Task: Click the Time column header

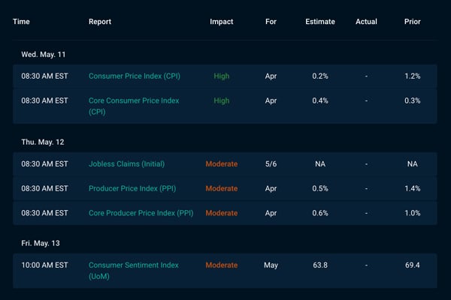Action: [21, 22]
